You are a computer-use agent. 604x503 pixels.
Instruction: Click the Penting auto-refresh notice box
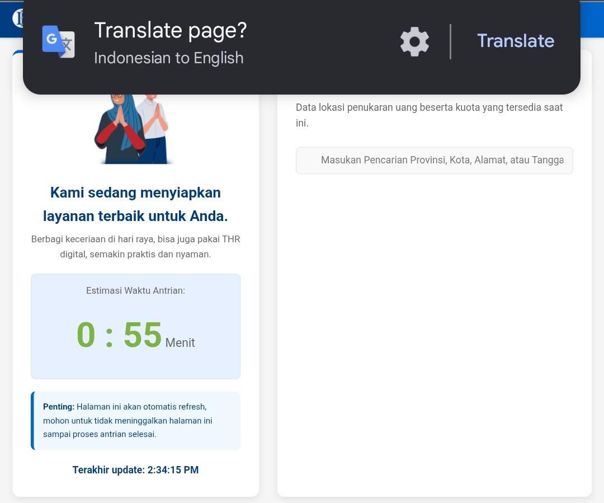(135, 420)
